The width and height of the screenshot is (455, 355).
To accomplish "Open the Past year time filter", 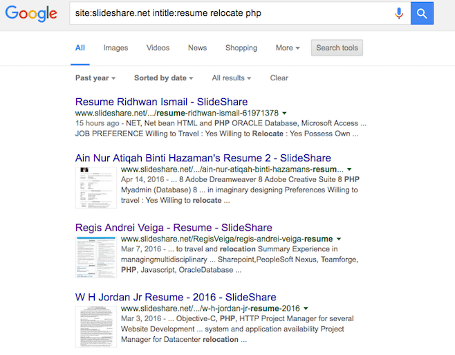I will [x=95, y=78].
